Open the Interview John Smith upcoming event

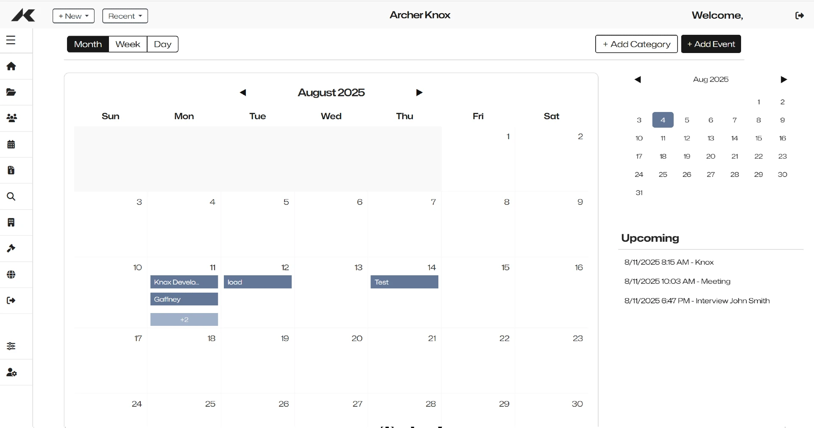click(x=697, y=301)
